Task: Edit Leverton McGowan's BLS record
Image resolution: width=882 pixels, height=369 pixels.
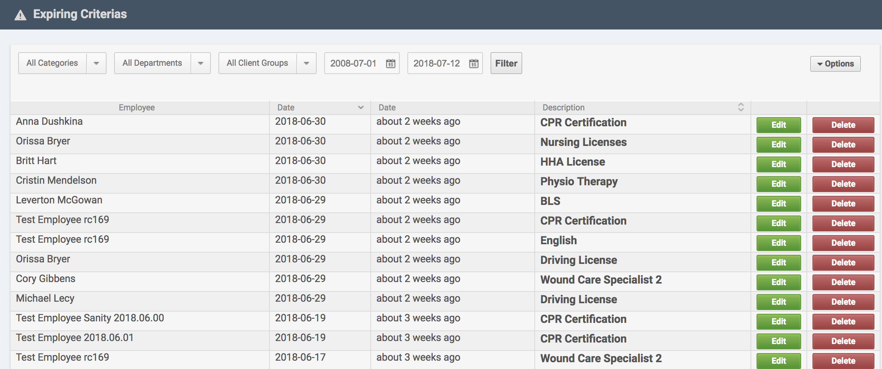Action: 778,204
